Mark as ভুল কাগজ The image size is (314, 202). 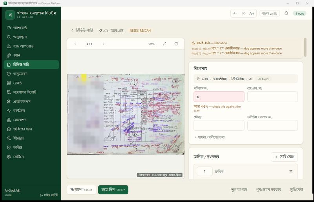pyautogui.click(x=239, y=189)
